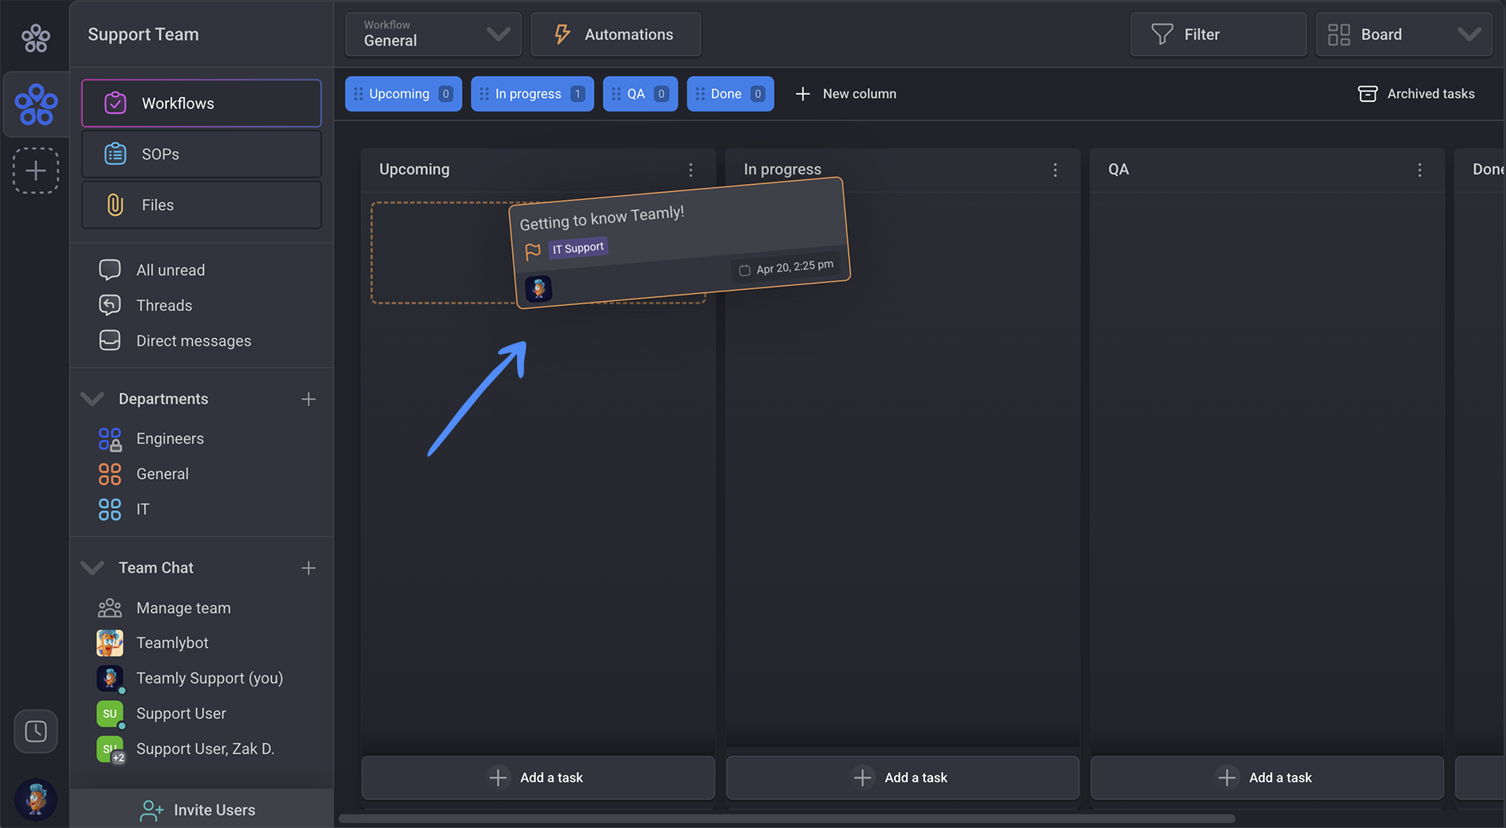Open the Board view dropdown

click(x=1404, y=34)
